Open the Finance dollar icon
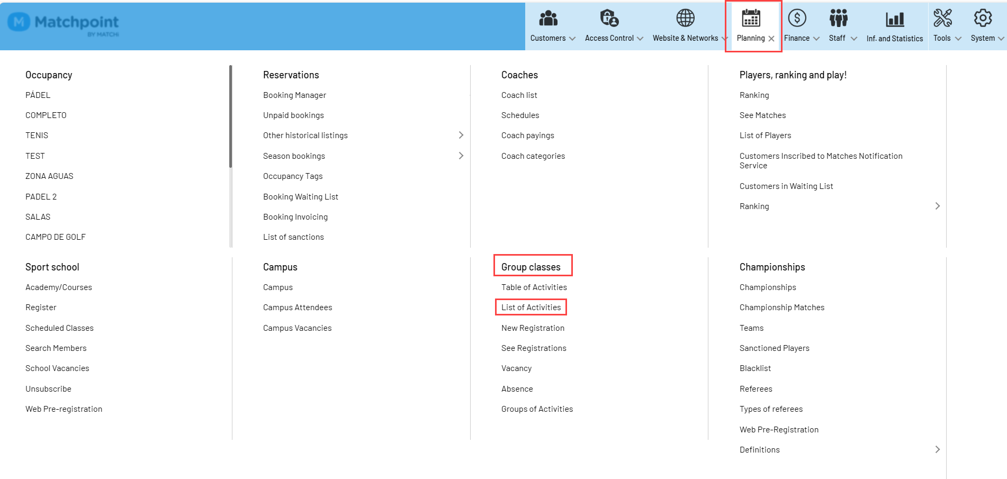The height and width of the screenshot is (479, 1007). coord(797,18)
